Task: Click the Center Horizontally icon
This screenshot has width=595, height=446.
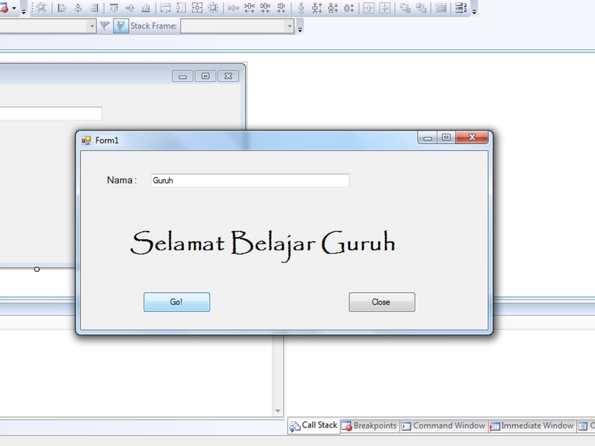Action: pos(368,7)
